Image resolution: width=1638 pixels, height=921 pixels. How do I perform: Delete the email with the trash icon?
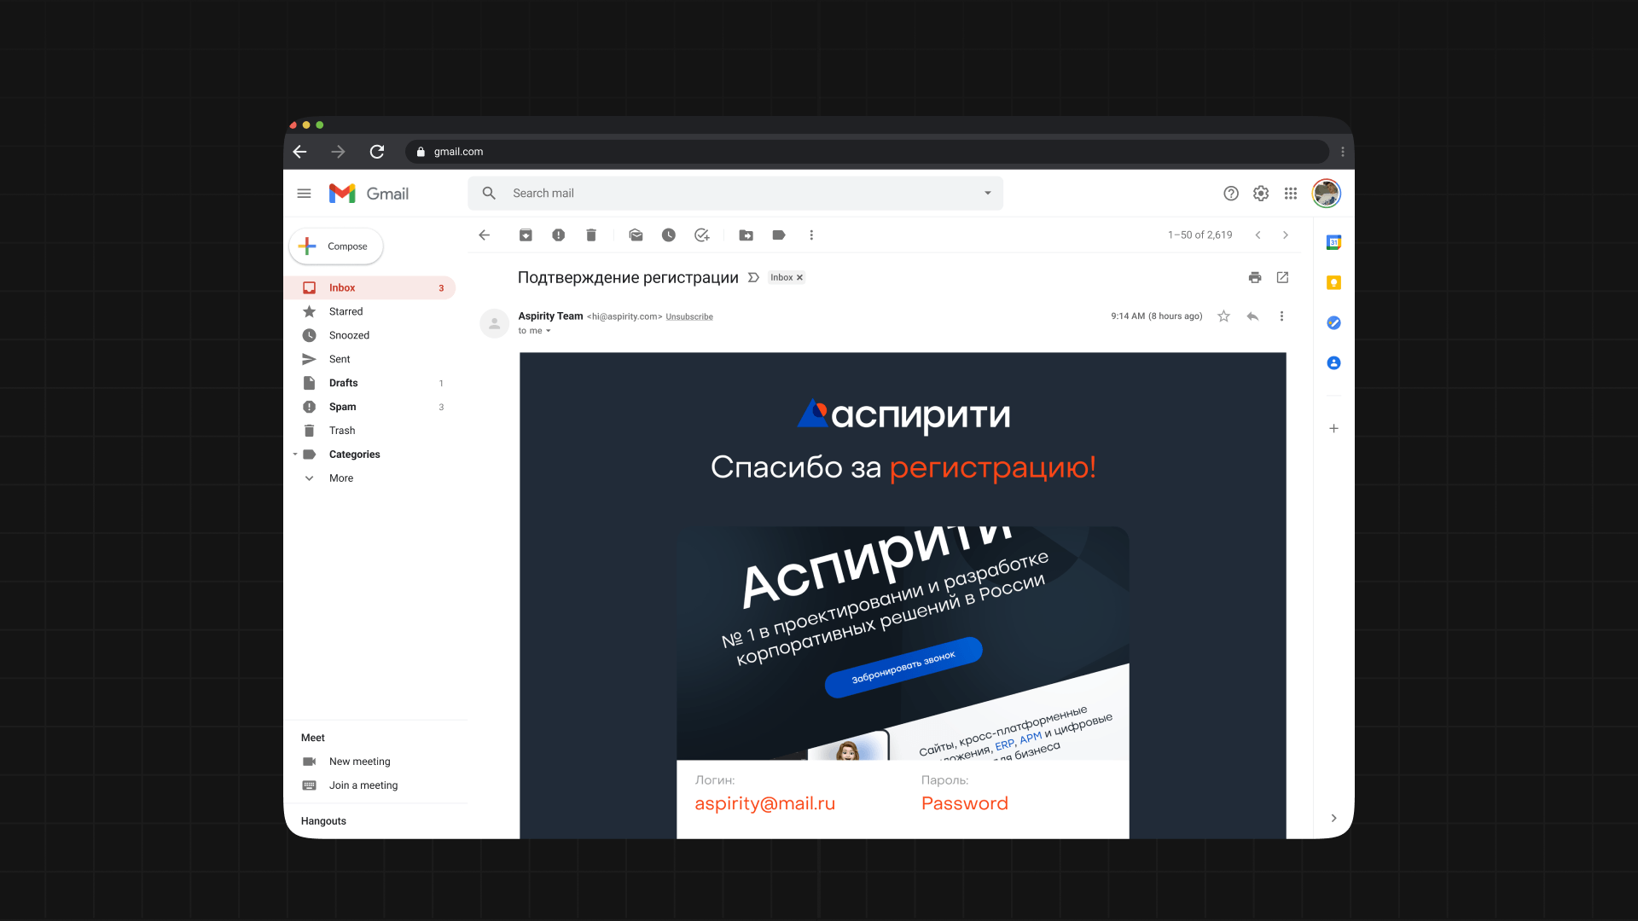pos(591,235)
